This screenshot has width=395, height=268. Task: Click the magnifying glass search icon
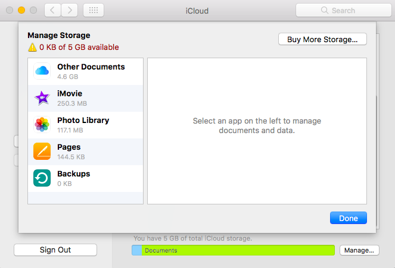click(325, 10)
